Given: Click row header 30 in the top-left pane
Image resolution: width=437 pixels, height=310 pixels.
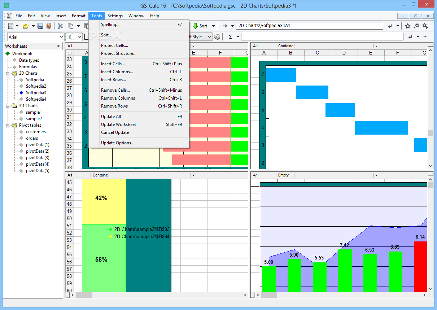Looking at the screenshot, I should coord(69,110).
